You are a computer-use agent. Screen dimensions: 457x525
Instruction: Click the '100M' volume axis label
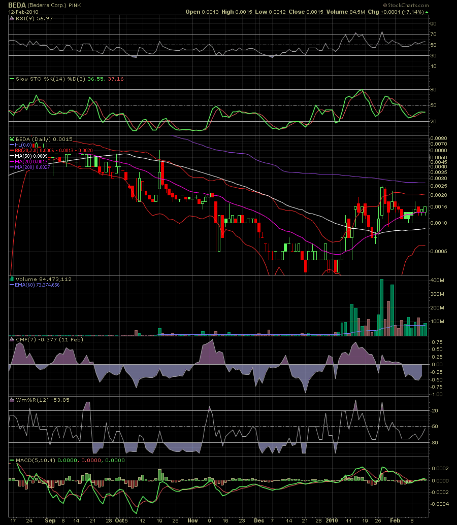pos(437,322)
